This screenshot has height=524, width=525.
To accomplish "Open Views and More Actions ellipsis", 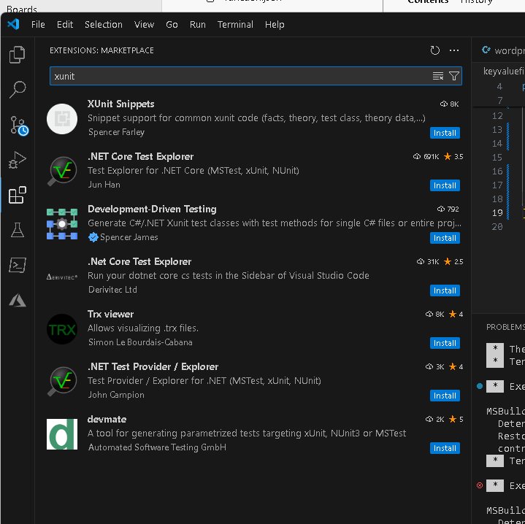I will point(454,50).
